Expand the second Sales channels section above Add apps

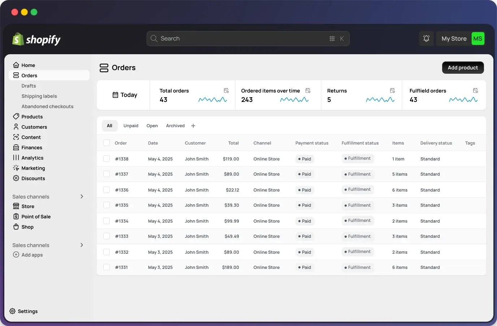82,245
